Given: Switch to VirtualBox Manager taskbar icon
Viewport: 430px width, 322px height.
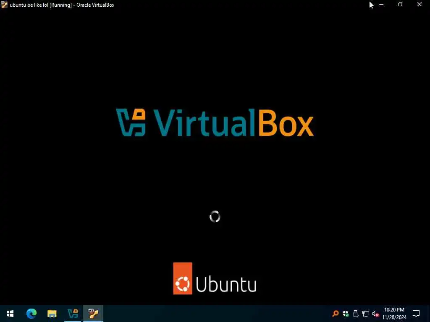Looking at the screenshot, I should 73,314.
